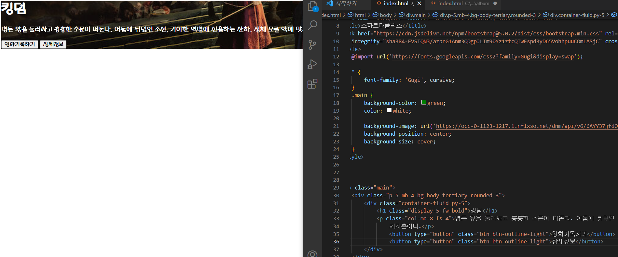Image resolution: width=618 pixels, height=257 pixels.
Task: Click line number 17 in the gutter
Action: (336, 95)
